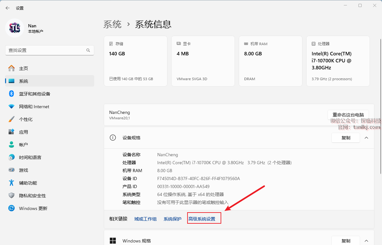The width and height of the screenshot is (382, 245).
Task: Open 高级系统设置 link
Action: [202, 219]
